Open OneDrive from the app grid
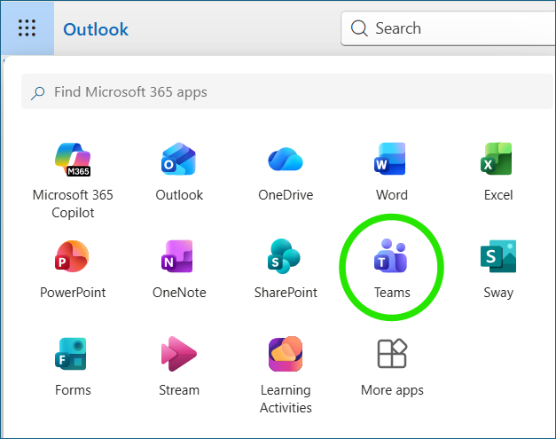Image resolution: width=556 pixels, height=439 pixels. pyautogui.click(x=286, y=172)
